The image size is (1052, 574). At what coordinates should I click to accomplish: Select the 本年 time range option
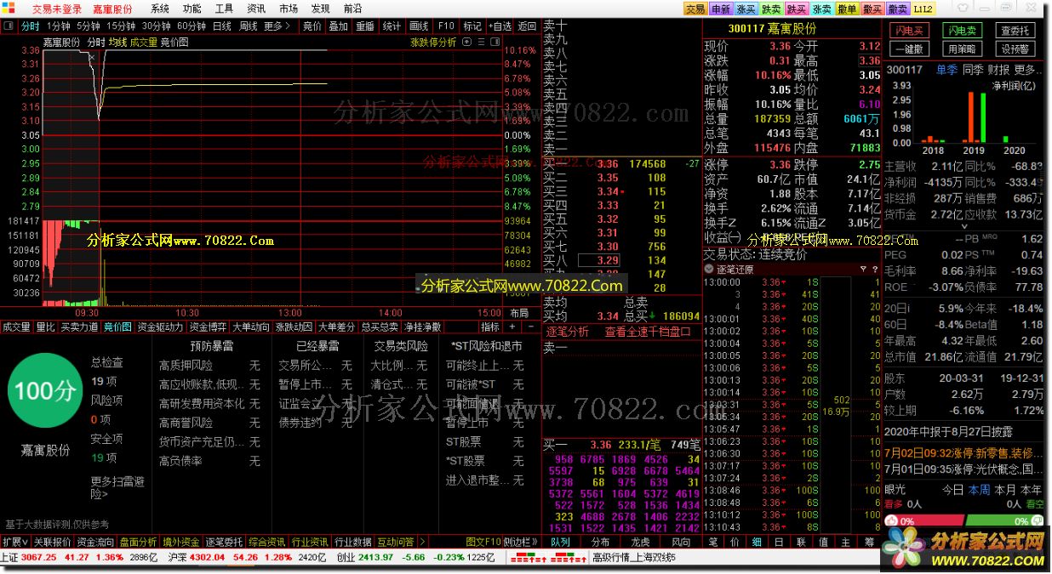point(1031,490)
